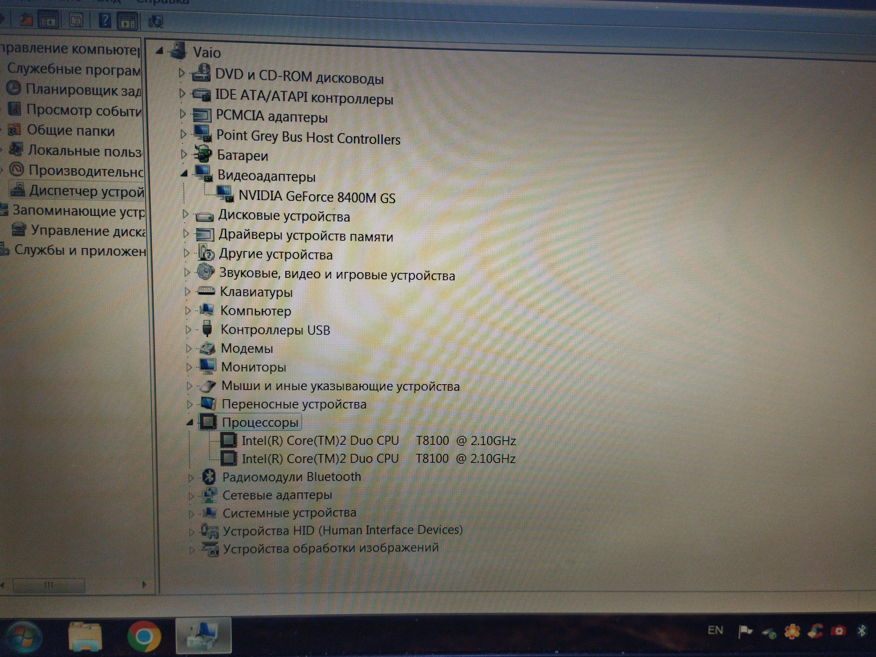Open Управление дисками in the left pane

point(88,231)
